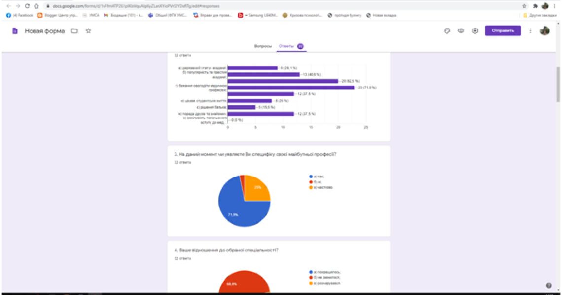The width and height of the screenshot is (562, 295).
Task: Open the Общий bookmark
Action: point(168,15)
